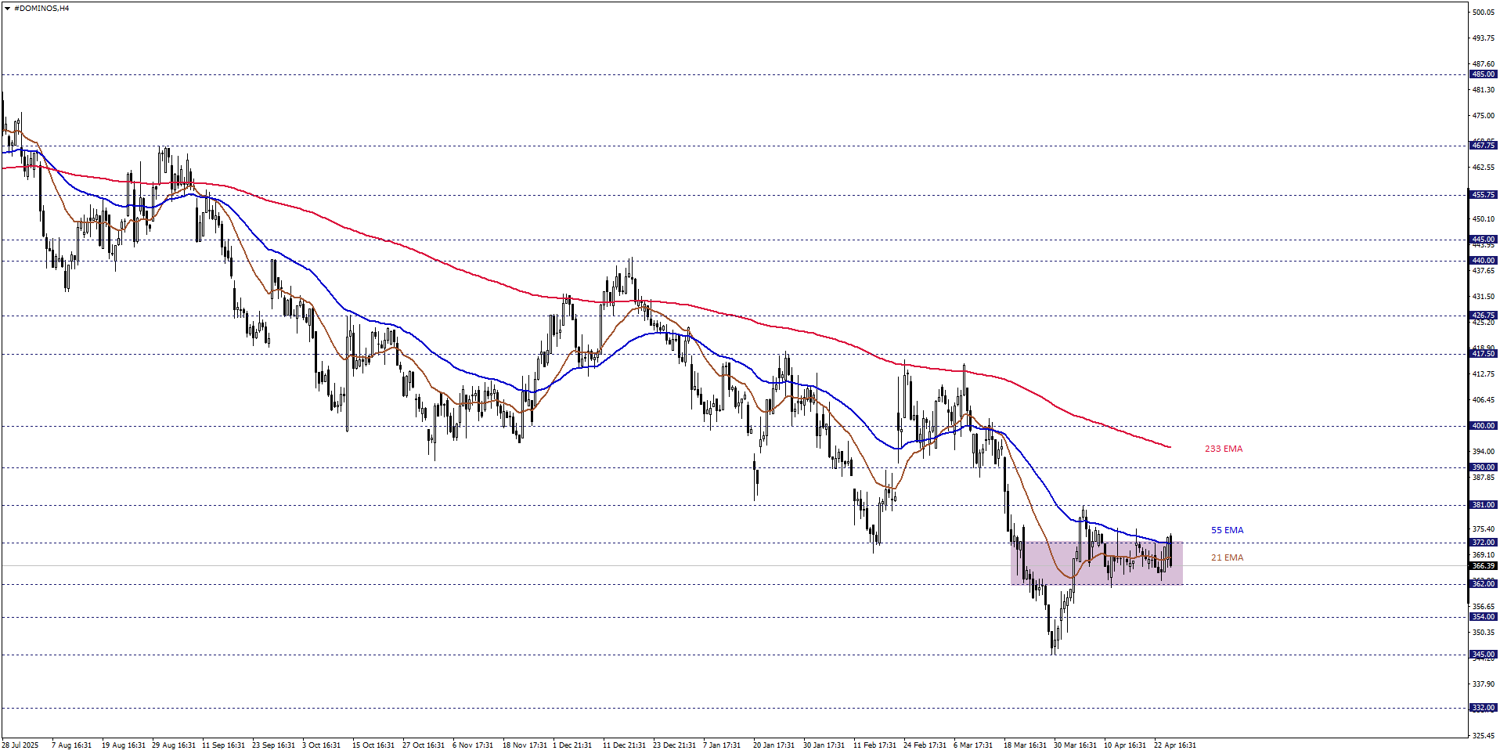Click the 390.00 level price tag

click(x=1483, y=467)
